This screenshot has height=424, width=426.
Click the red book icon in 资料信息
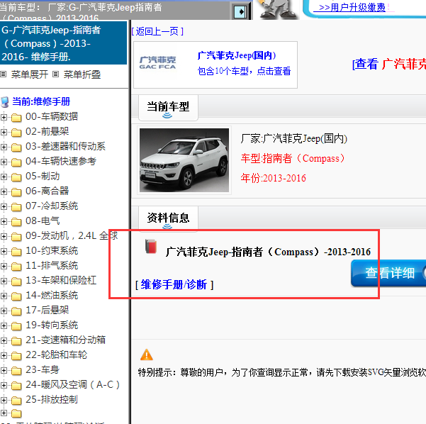tap(151, 246)
